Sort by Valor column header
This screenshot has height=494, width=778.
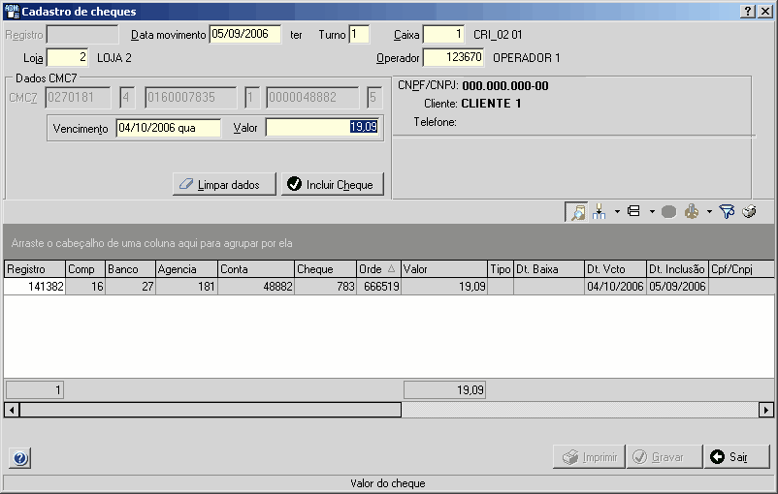(444, 269)
